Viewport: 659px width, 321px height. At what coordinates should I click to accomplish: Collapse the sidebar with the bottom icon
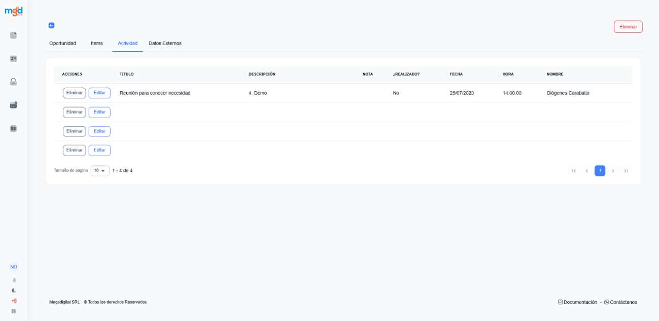[14, 311]
